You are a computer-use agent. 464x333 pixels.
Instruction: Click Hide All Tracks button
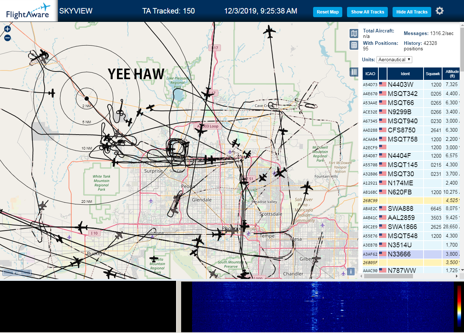coord(412,12)
